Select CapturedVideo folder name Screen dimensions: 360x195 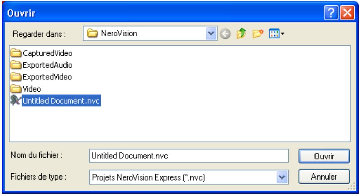(x=48, y=53)
